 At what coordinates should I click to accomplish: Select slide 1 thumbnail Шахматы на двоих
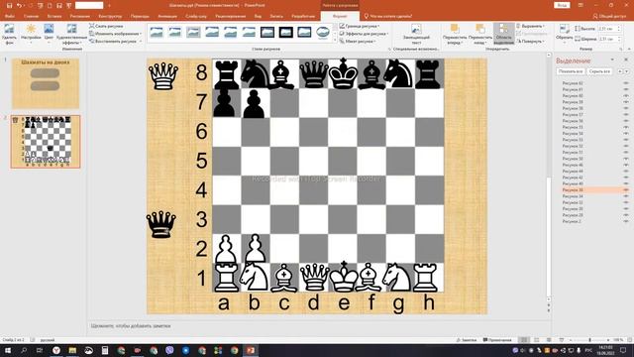coord(46,83)
